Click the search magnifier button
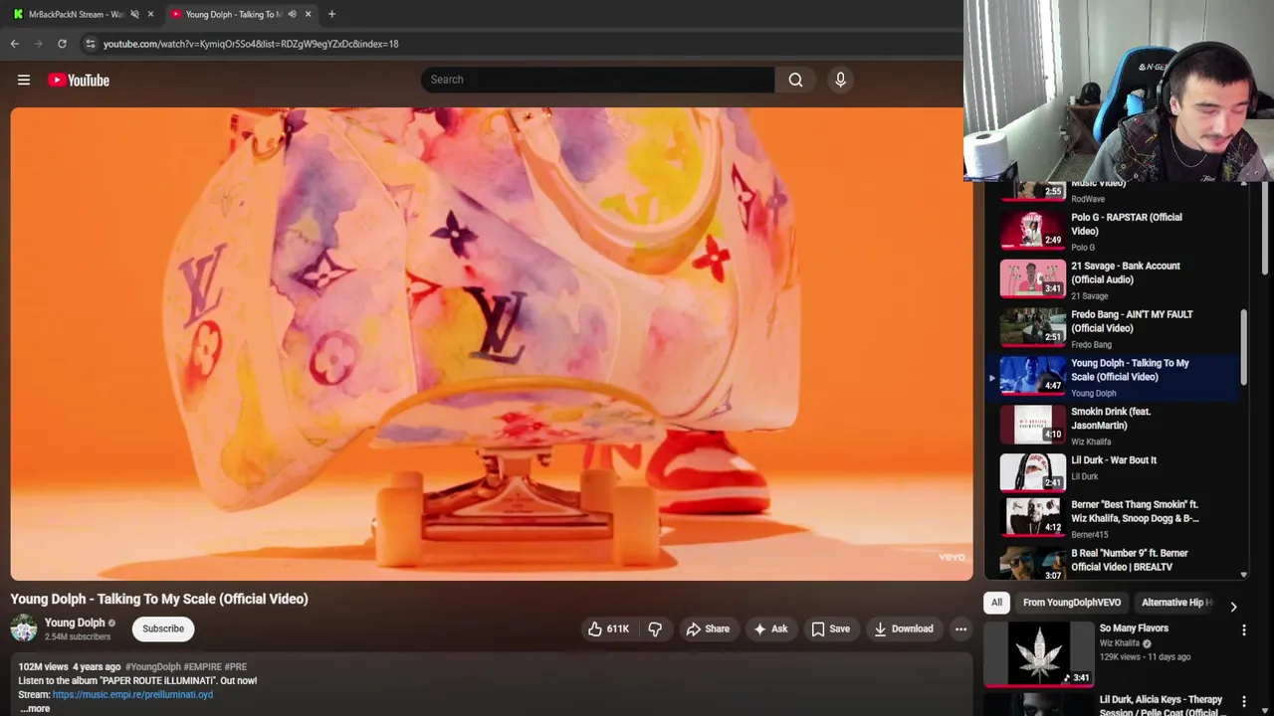This screenshot has height=716, width=1274. click(x=795, y=80)
